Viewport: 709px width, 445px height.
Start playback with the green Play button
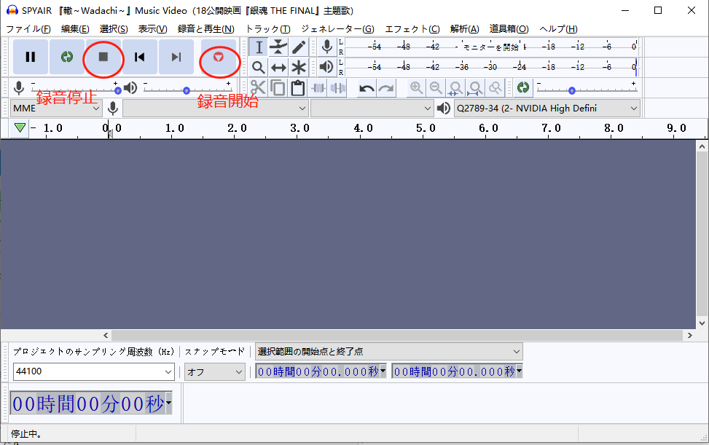[x=67, y=57]
